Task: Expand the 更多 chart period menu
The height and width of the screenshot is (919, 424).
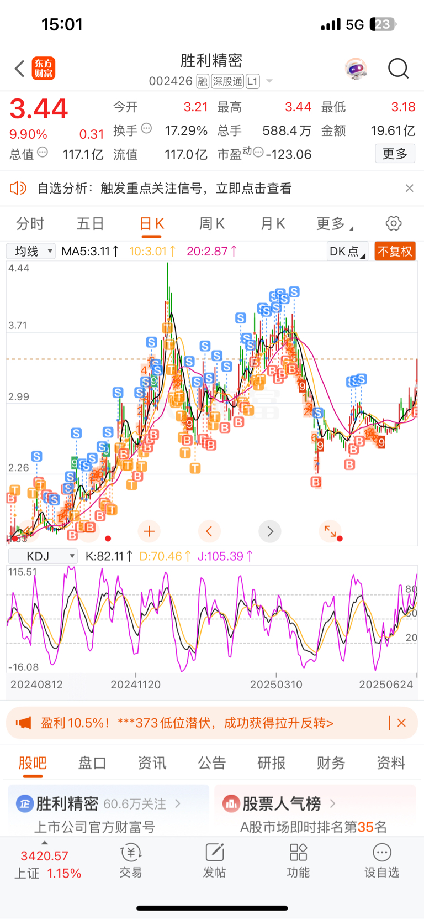Action: (x=335, y=224)
